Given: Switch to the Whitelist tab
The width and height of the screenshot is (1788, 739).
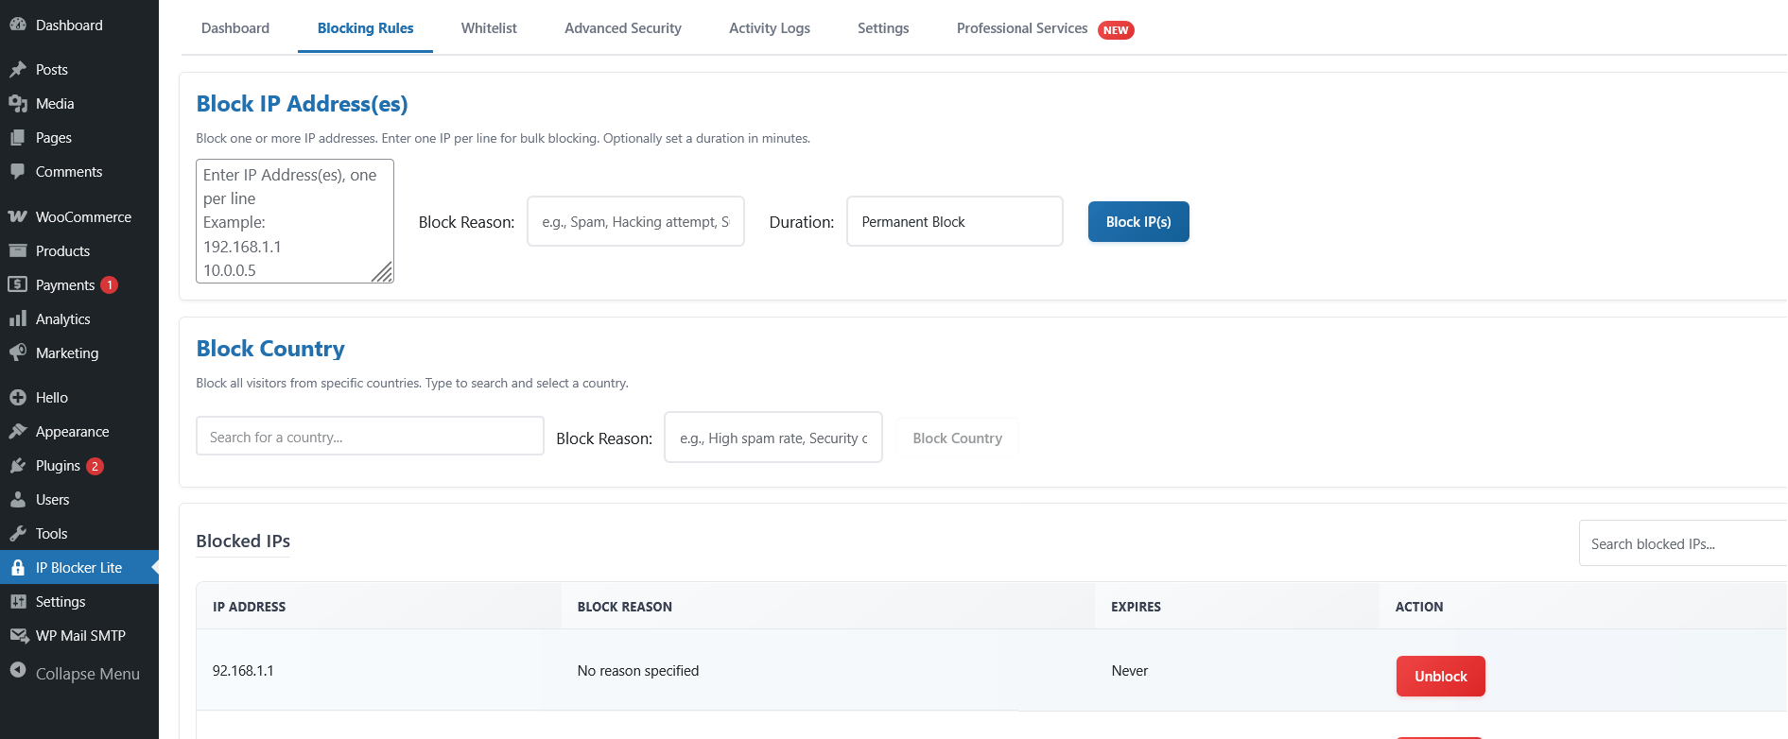Looking at the screenshot, I should 489,28.
